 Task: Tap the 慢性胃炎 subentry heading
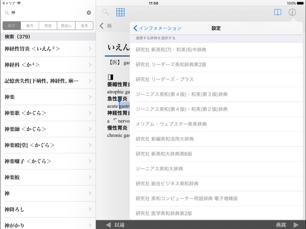click(x=117, y=128)
